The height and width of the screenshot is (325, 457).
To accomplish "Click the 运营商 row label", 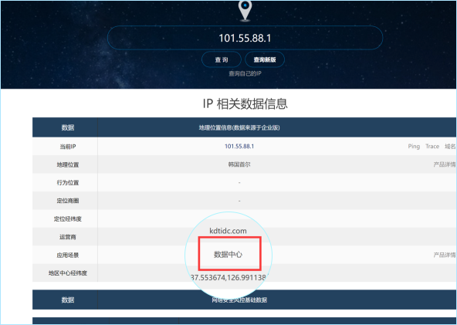I will [x=68, y=237].
